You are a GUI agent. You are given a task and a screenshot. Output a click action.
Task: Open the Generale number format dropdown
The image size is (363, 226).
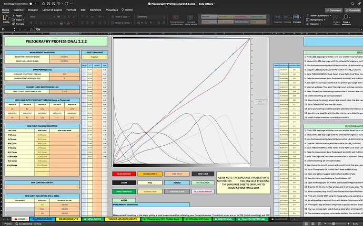pyautogui.click(x=164, y=17)
